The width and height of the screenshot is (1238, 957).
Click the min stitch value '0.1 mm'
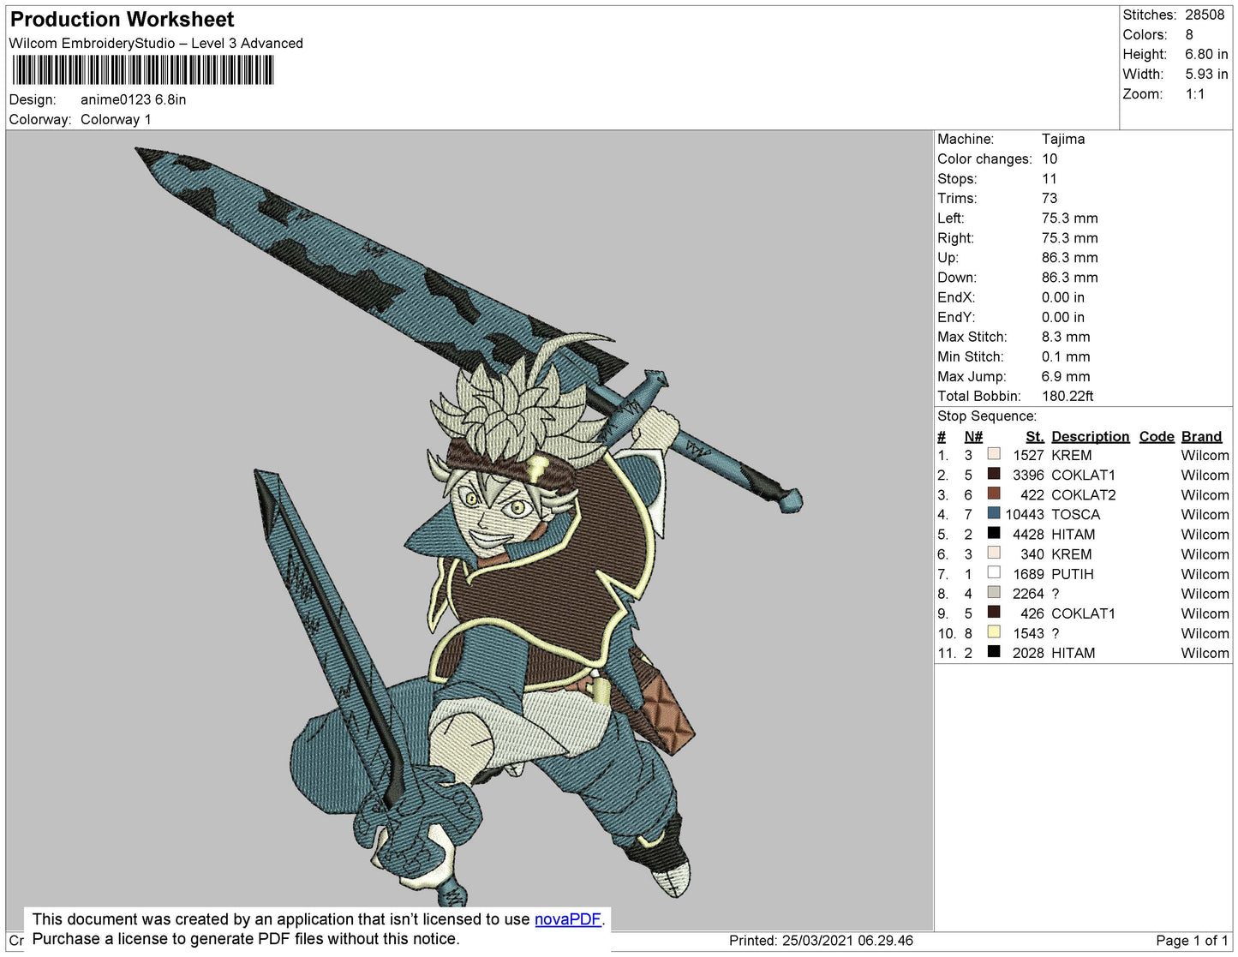1066,356
